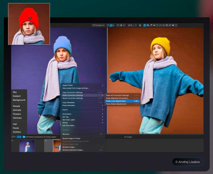Select the crop tool in toolbar
Viewport: 213px width, 174px height.
(x=148, y=25)
